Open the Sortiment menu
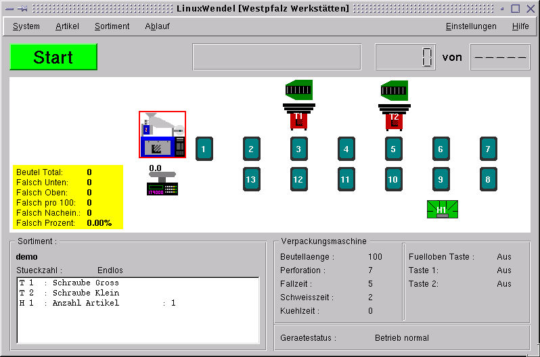This screenshot has width=540, height=357. 112,26
